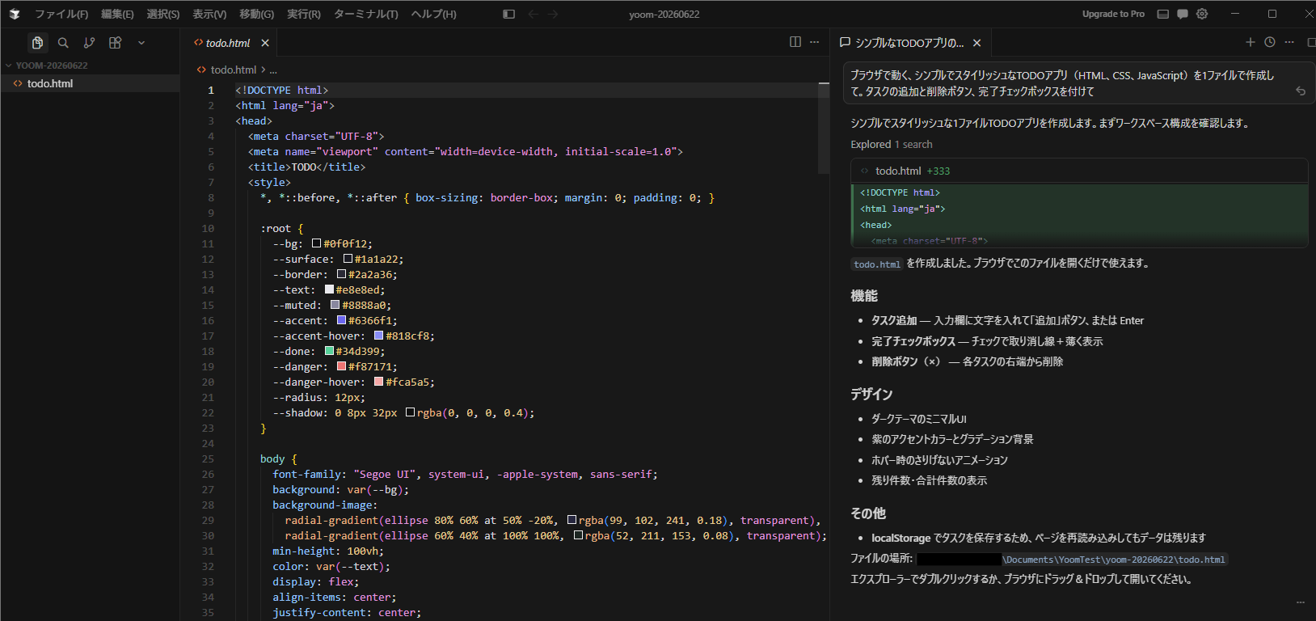The height and width of the screenshot is (621, 1316).
Task: Open the 選択(S) menu
Action: click(x=163, y=14)
